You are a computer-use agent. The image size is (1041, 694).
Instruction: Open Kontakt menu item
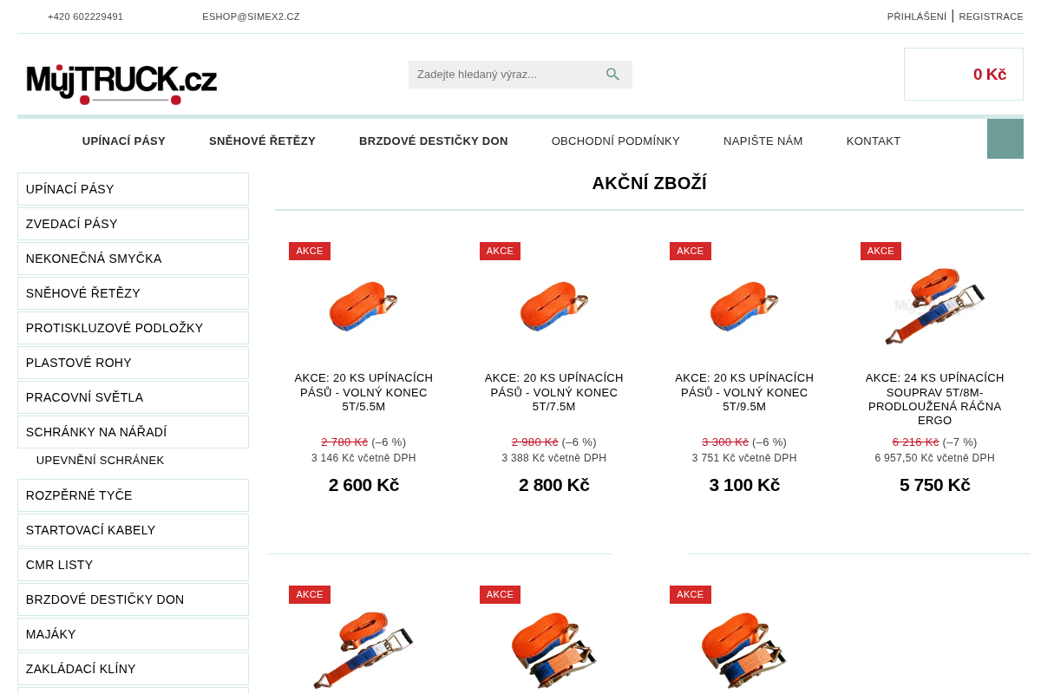[874, 141]
